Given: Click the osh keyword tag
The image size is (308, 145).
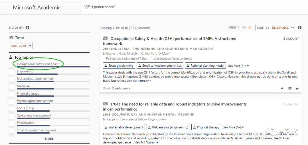Looking at the screenshot, I should 108,88.
